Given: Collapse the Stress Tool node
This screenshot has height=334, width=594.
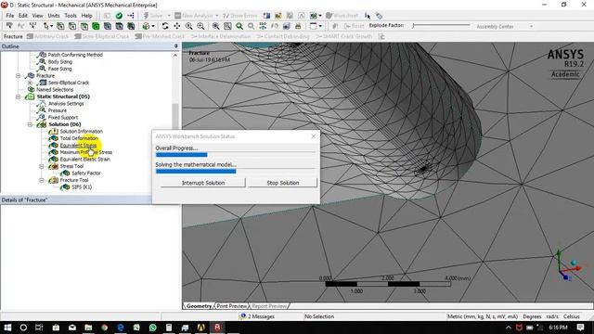Looking at the screenshot, I should 41,166.
